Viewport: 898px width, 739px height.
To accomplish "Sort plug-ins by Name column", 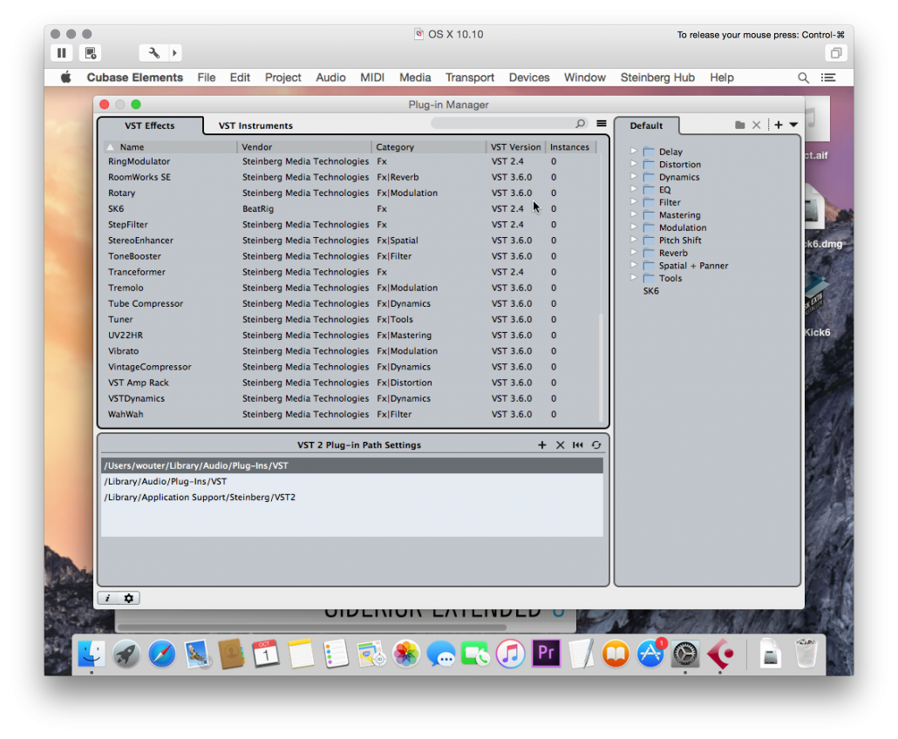I will pyautogui.click(x=171, y=147).
